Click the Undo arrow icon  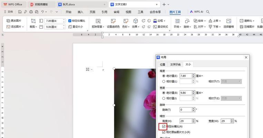42,12
